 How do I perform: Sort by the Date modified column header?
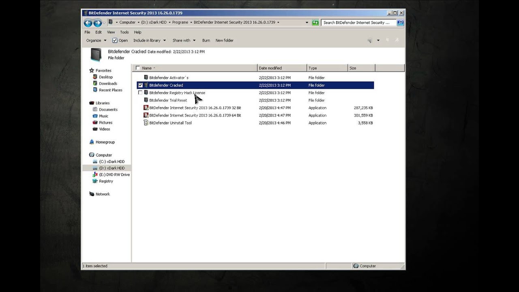click(x=282, y=68)
